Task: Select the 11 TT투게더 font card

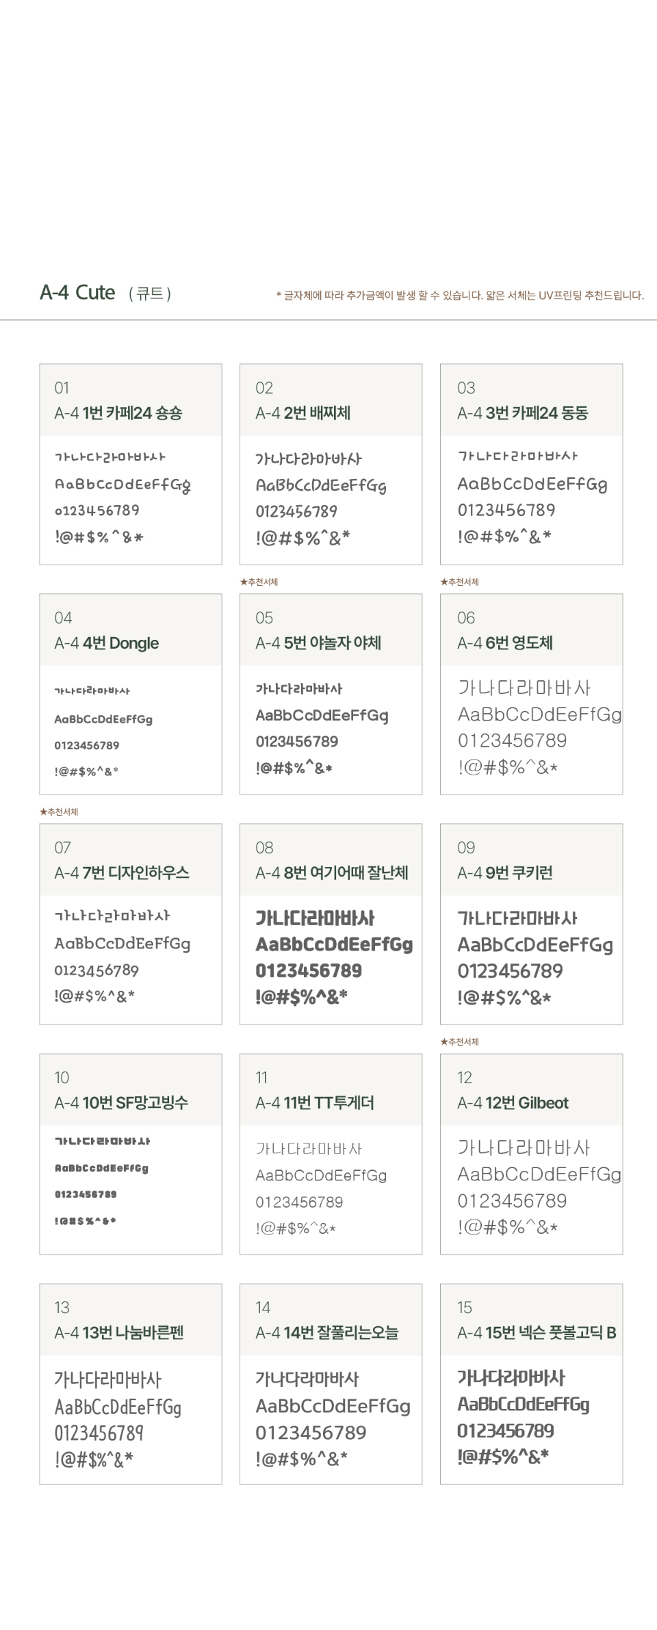Action: pyautogui.click(x=331, y=1154)
